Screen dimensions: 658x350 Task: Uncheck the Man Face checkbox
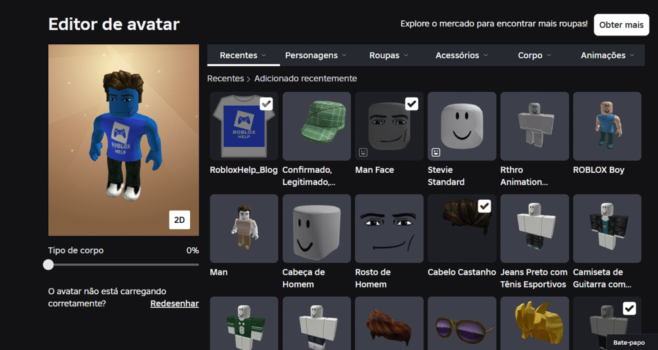point(411,104)
